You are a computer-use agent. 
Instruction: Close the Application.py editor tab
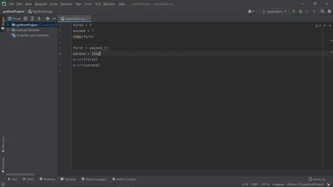point(88,19)
